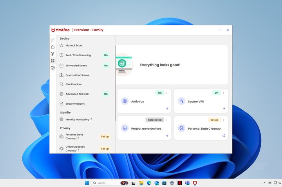Open the Windows Start button
Image resolution: width=282 pixels, height=187 pixels.
[x=87, y=183]
